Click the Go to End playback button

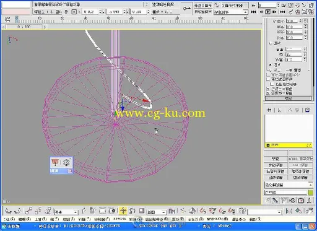tap(282, 12)
